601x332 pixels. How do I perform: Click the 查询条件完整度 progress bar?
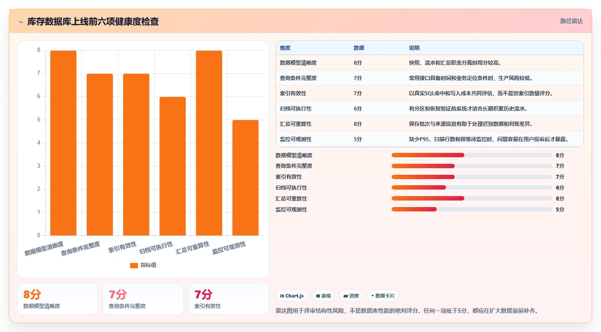pos(472,166)
